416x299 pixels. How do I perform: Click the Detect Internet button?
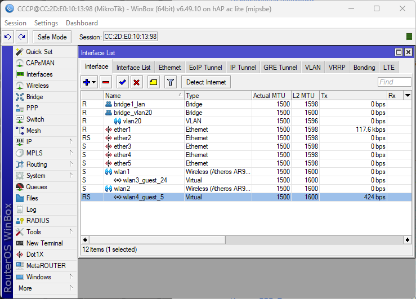(x=206, y=82)
